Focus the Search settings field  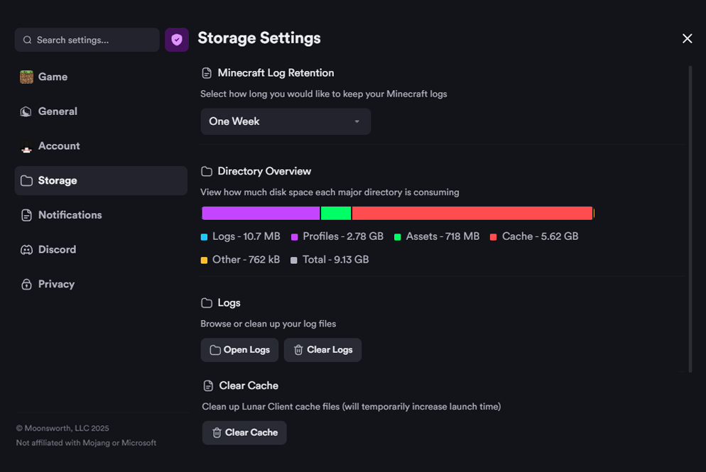87,40
